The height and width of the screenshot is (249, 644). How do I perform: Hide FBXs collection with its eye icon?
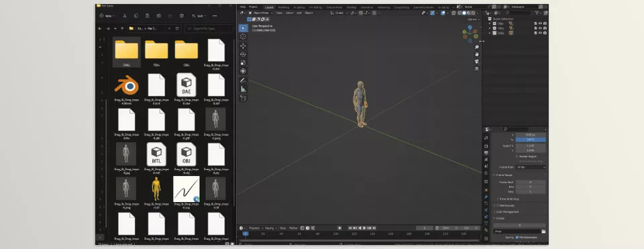pyautogui.click(x=540, y=28)
